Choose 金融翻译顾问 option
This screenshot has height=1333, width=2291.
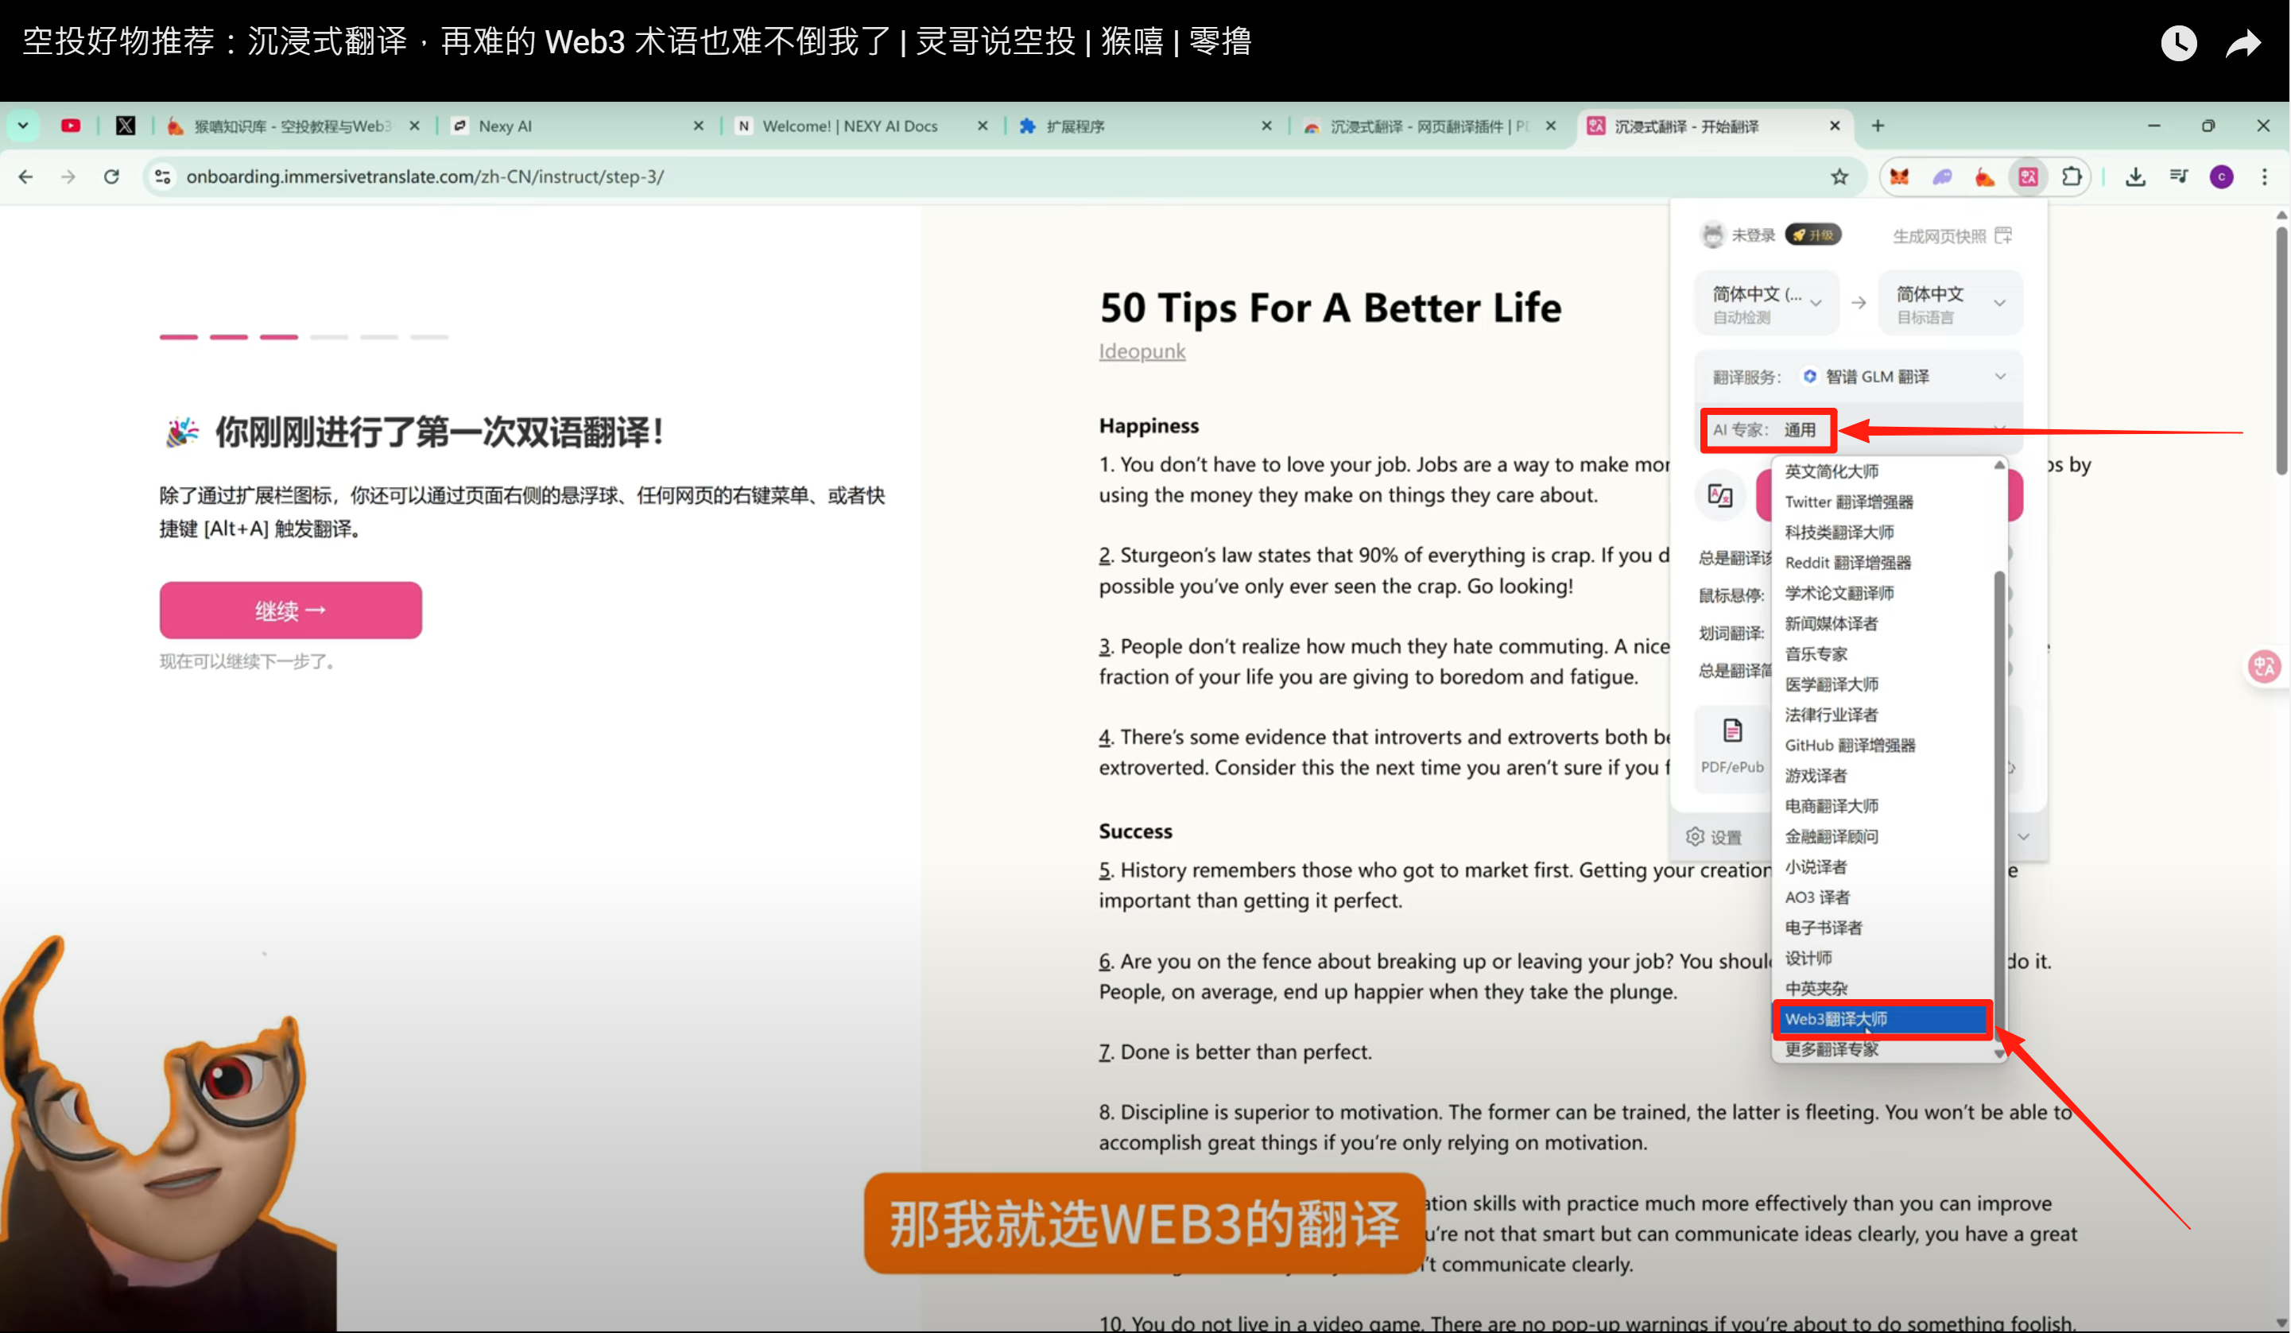click(1831, 836)
